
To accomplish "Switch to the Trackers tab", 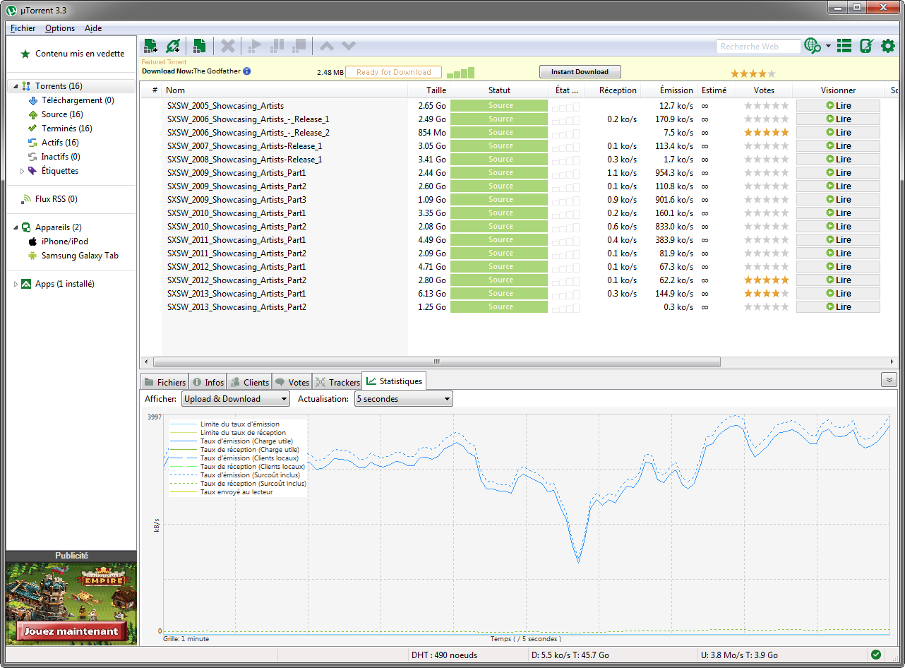I will click(337, 382).
